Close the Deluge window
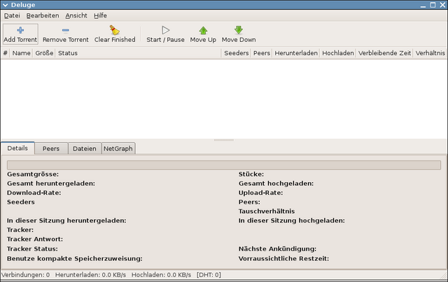Image resolution: width=448 pixels, height=282 pixels. 442,5
